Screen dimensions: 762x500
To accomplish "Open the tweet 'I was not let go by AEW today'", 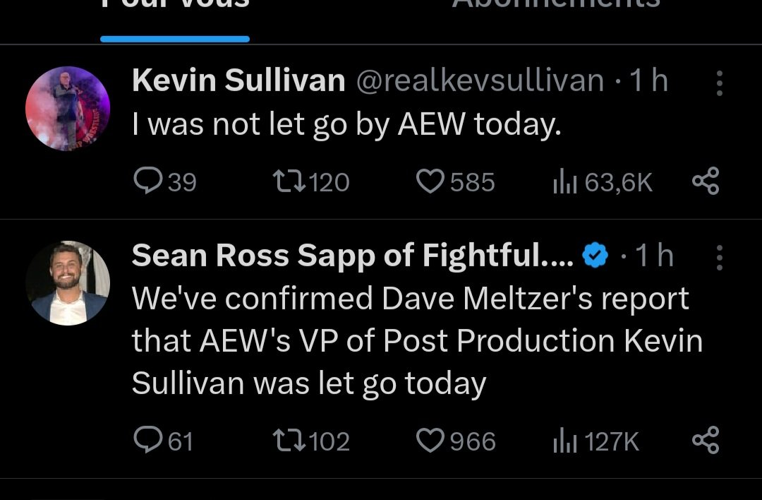I will coord(346,126).
